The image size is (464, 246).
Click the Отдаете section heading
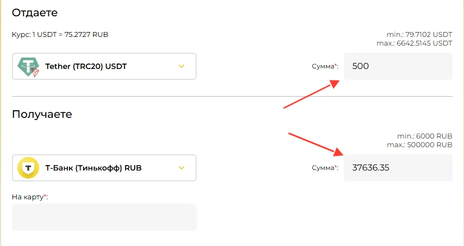[35, 12]
